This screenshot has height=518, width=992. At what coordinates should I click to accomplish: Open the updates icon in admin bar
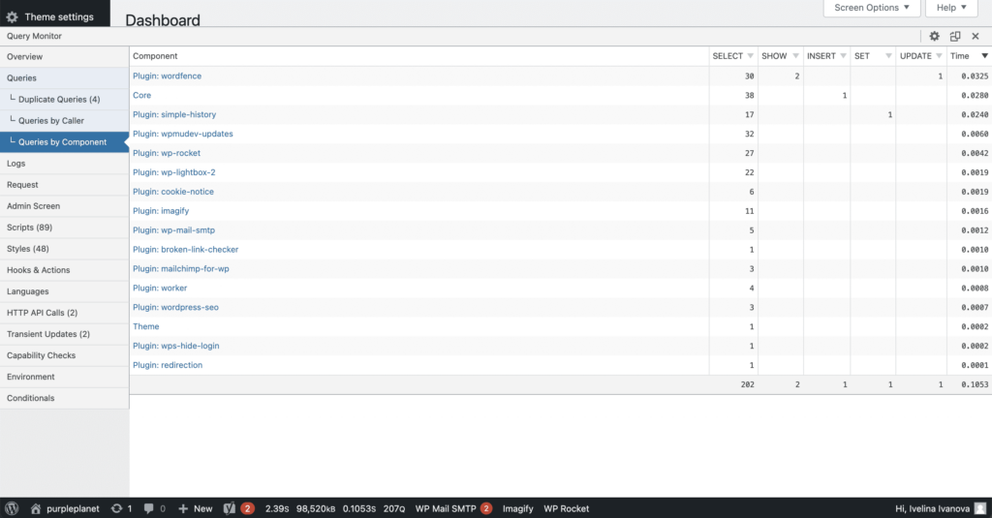point(117,508)
